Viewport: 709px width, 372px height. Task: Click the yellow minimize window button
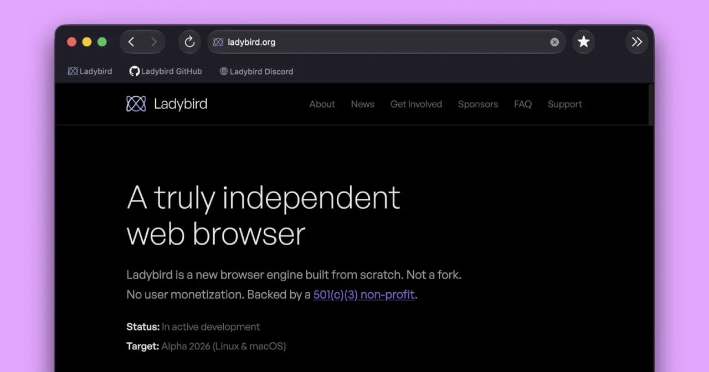87,42
